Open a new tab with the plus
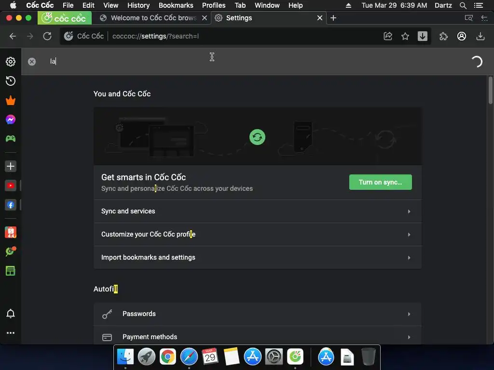494x370 pixels. click(333, 18)
